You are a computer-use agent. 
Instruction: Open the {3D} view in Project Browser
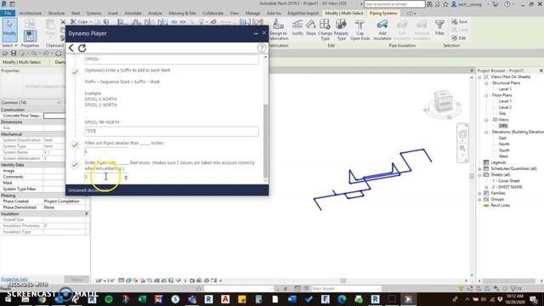click(x=503, y=126)
